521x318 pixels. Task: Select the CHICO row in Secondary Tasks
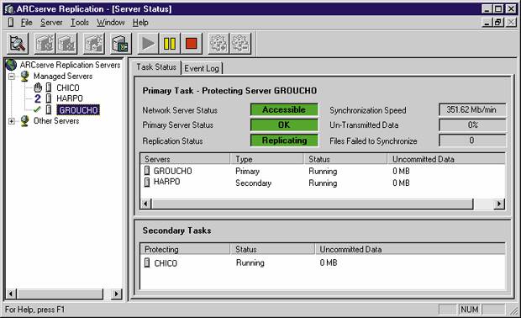[323, 262]
